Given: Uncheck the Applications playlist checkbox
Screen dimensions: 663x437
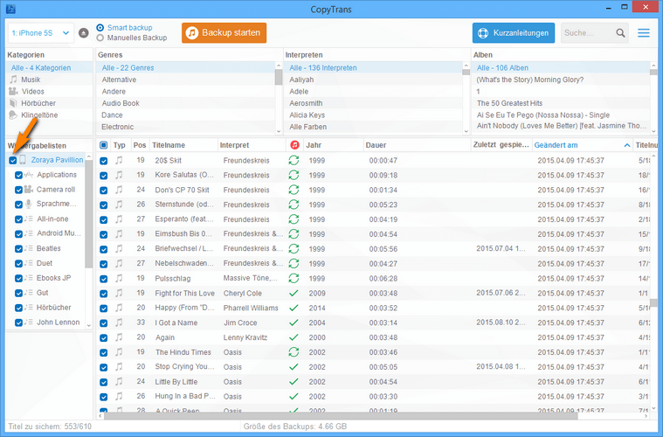Looking at the screenshot, I should click(18, 175).
